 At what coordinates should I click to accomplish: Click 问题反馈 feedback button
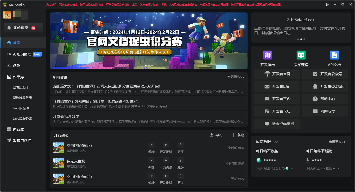pos(325,111)
